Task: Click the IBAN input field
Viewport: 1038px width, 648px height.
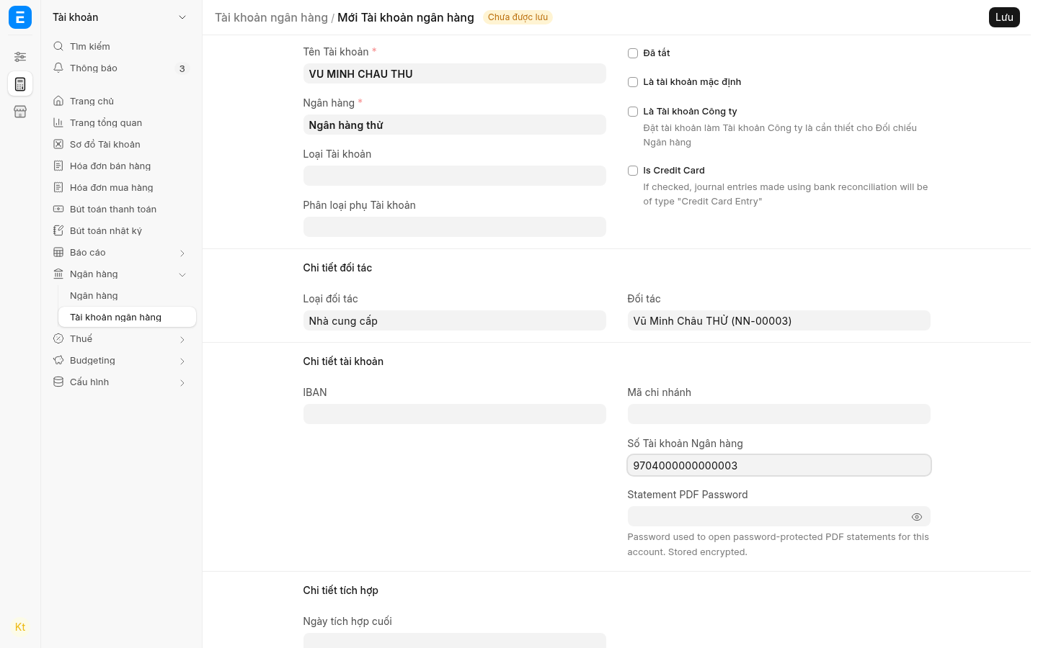Action: click(454, 414)
